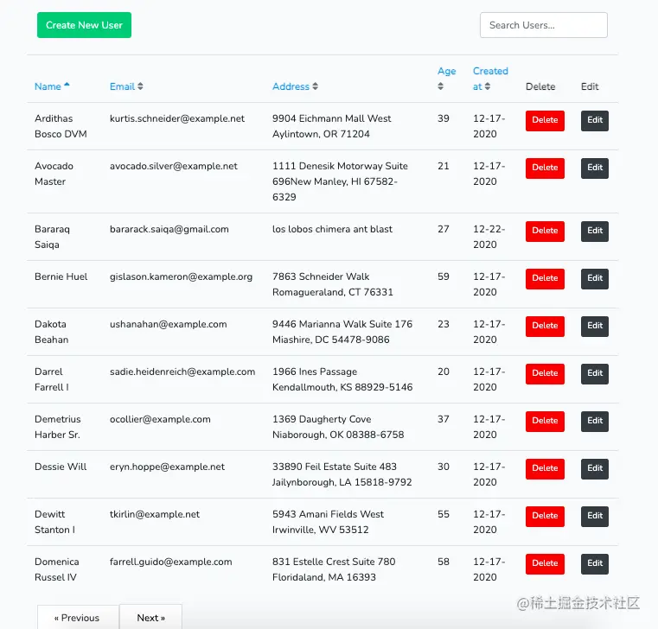Viewport: 658px width, 629px height.
Task: Sort table by the Age column header
Action: click(446, 72)
